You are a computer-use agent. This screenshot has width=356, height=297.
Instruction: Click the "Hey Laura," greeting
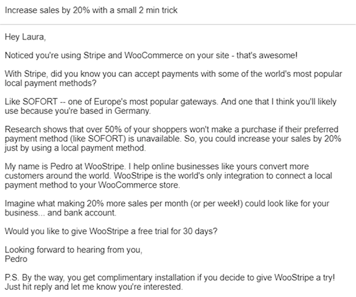point(25,37)
